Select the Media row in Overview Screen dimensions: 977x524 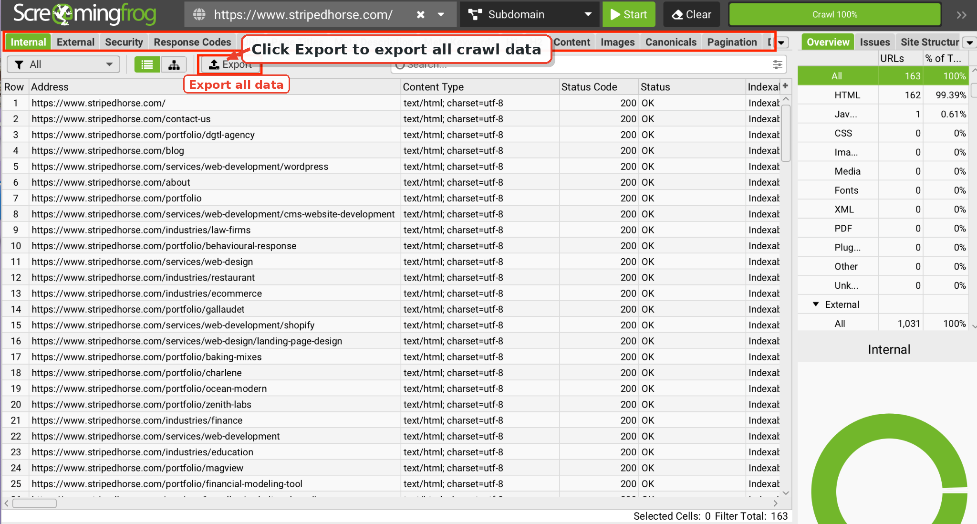[x=883, y=171]
